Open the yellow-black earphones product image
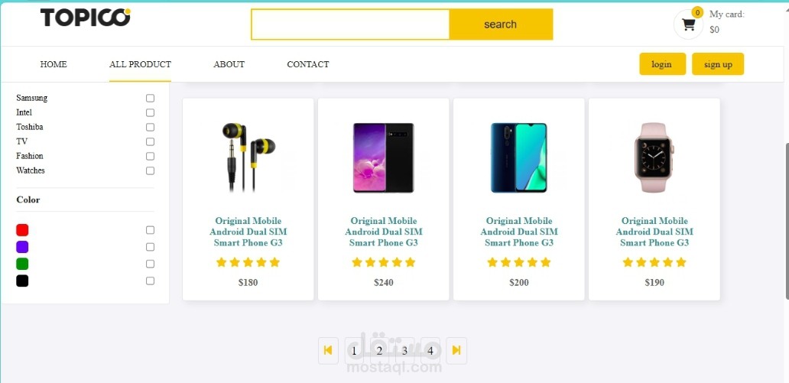789x383 pixels. 248,157
